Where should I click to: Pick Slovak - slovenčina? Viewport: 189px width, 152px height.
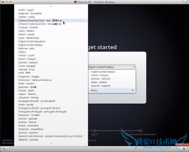coord(51,126)
